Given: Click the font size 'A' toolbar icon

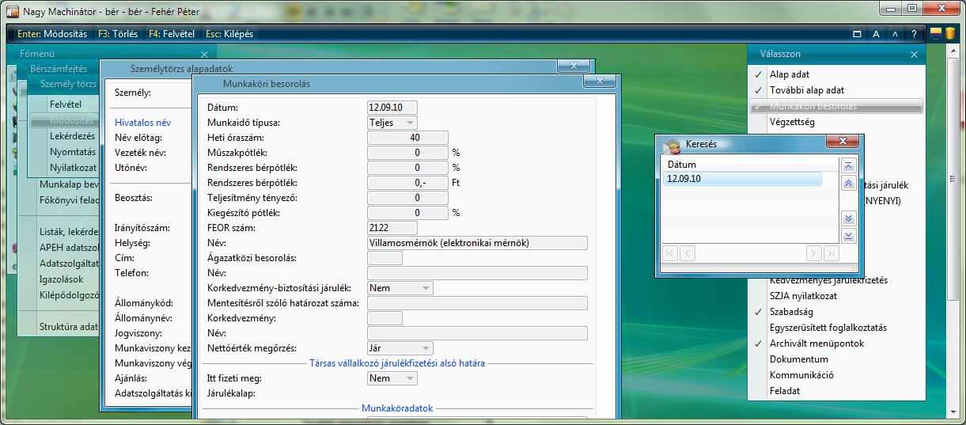Looking at the screenshot, I should (876, 34).
